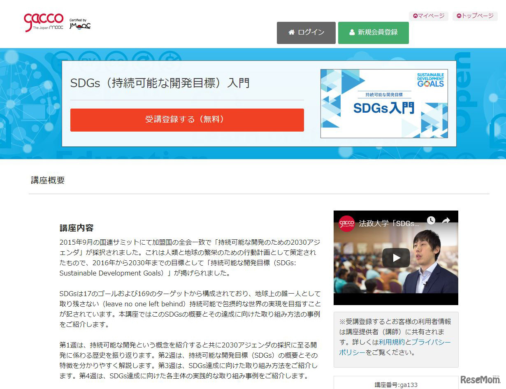Click the red 受講登録する（無料） button
Viewport: 506px width, 389px height.
point(187,120)
